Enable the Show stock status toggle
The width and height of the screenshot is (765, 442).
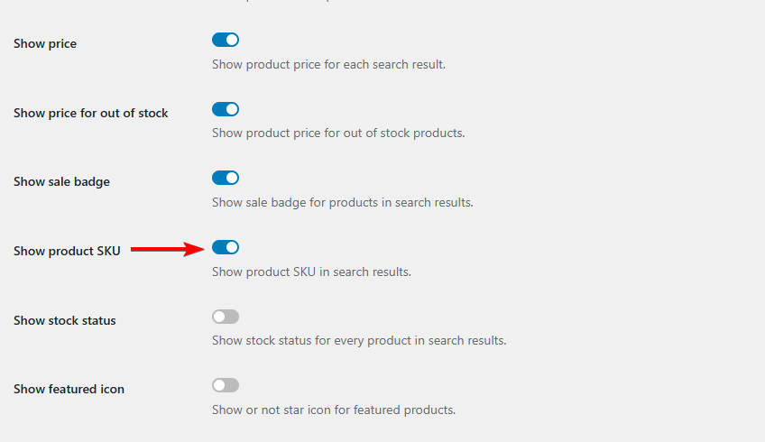pos(226,317)
